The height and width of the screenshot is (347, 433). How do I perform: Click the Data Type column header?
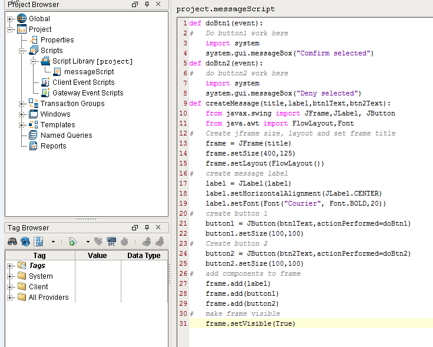[x=144, y=255]
